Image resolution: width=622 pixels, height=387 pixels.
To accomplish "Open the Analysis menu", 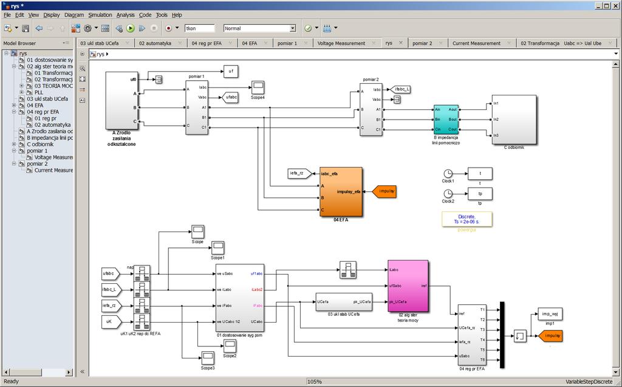I will point(125,15).
